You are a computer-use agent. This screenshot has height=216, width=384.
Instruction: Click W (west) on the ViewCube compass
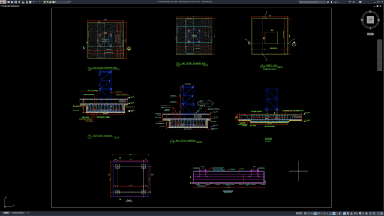point(362,20)
